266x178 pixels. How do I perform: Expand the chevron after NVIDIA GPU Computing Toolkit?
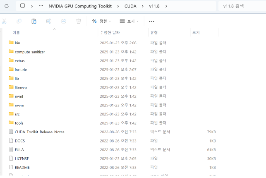pos(118,6)
